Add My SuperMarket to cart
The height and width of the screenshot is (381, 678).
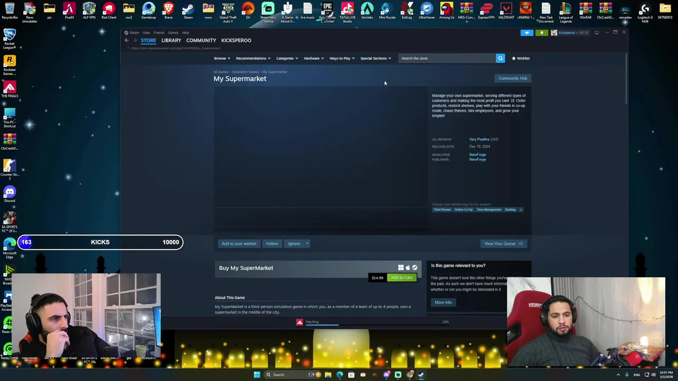402,277
